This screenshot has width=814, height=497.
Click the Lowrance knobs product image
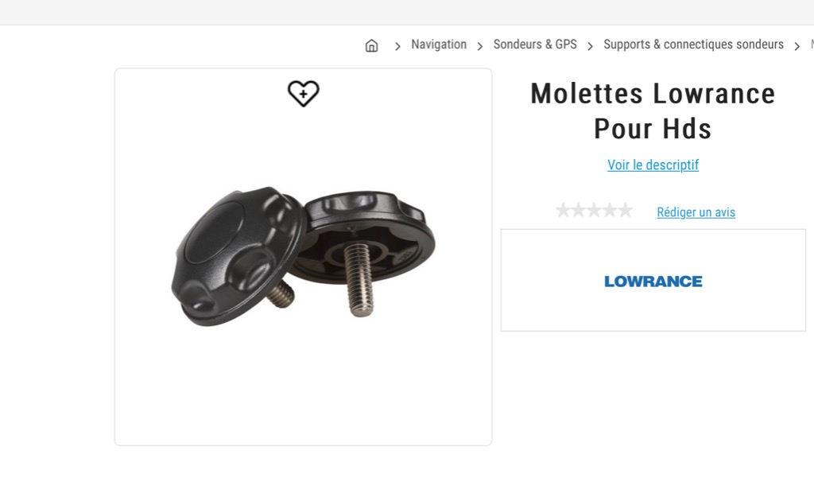click(303, 254)
